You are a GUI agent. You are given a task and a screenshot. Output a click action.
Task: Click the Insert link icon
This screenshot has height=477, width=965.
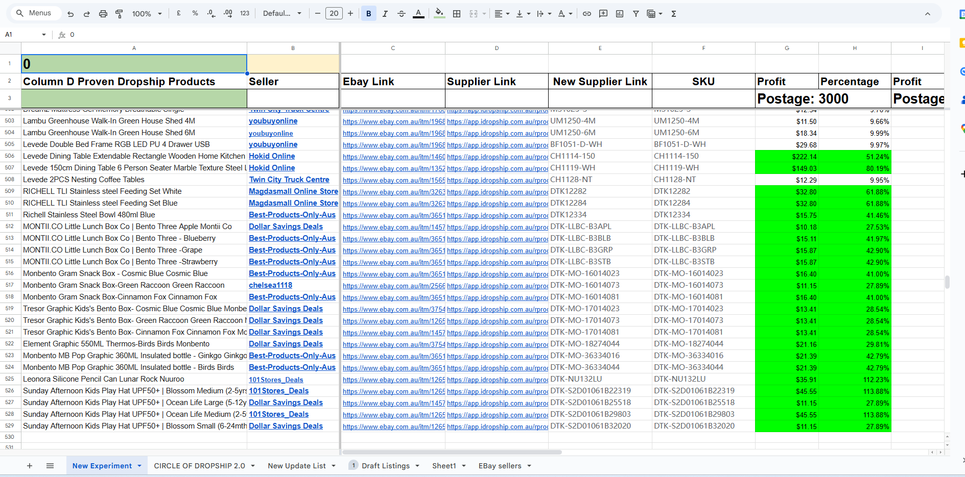tap(587, 14)
